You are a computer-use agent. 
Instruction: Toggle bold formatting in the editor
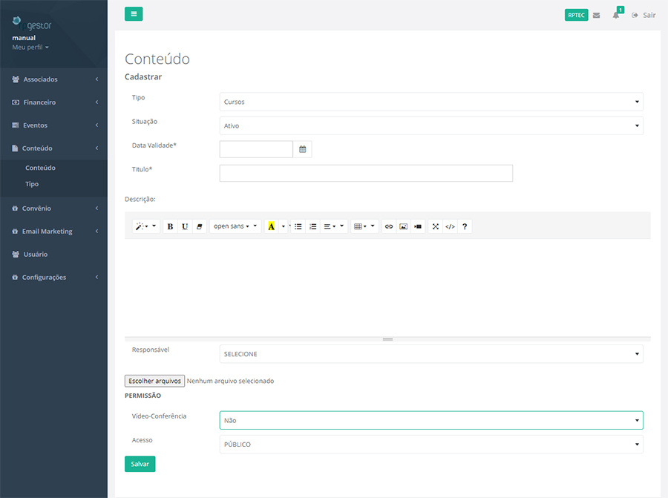170,226
